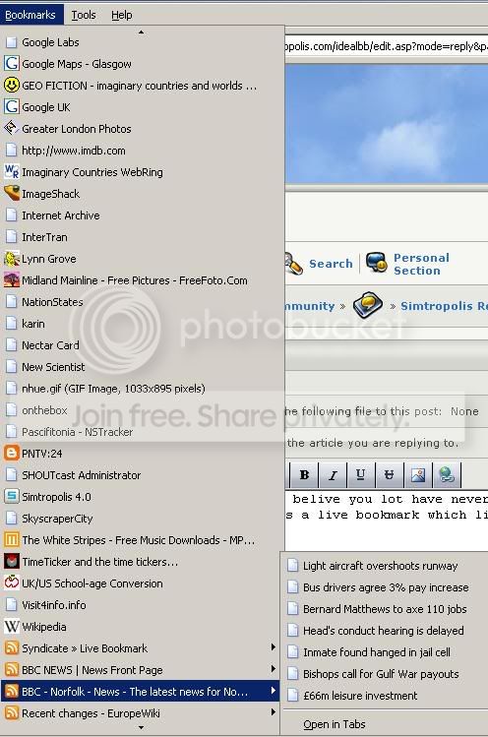Toggle bold formatting in the post editor
The height and width of the screenshot is (737, 488).
coord(304,475)
